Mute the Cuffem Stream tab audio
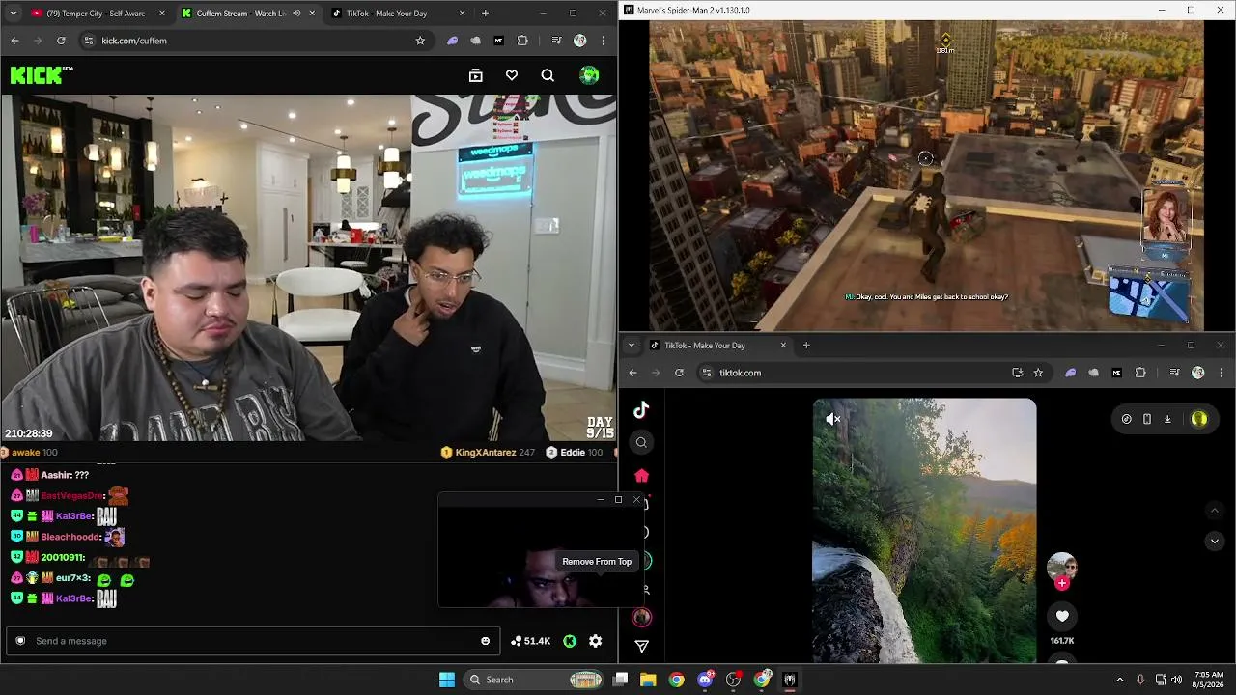Image resolution: width=1236 pixels, height=695 pixels. coord(296,14)
